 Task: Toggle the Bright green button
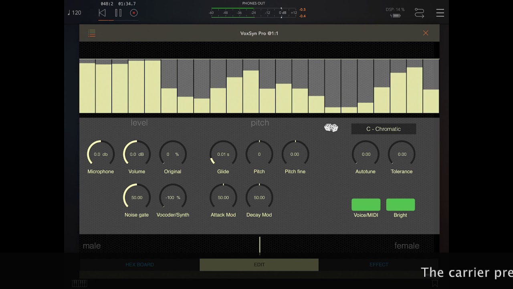coord(400,205)
